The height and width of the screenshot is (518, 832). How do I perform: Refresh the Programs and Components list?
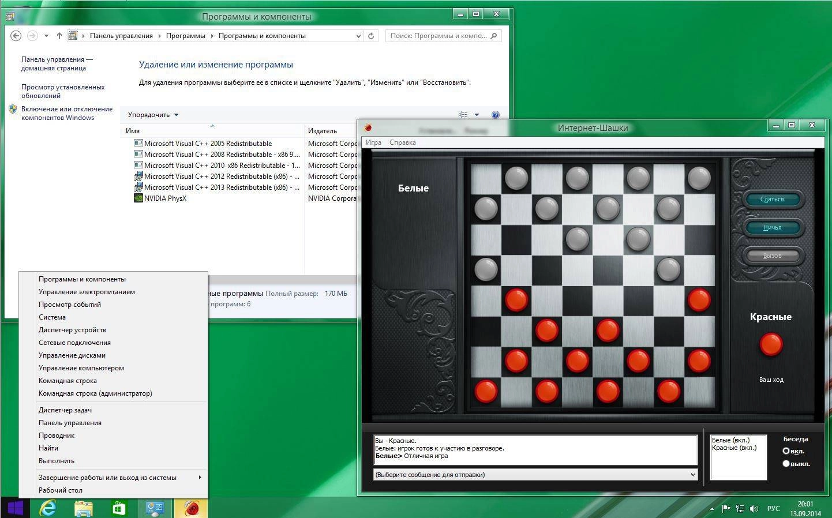tap(371, 36)
